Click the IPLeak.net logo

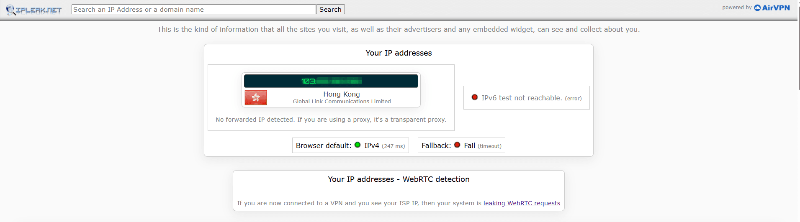34,10
